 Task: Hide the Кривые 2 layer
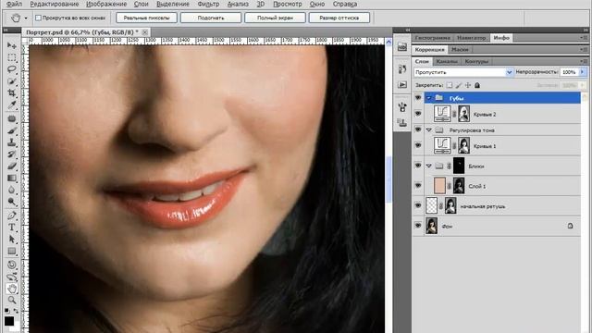[418, 114]
